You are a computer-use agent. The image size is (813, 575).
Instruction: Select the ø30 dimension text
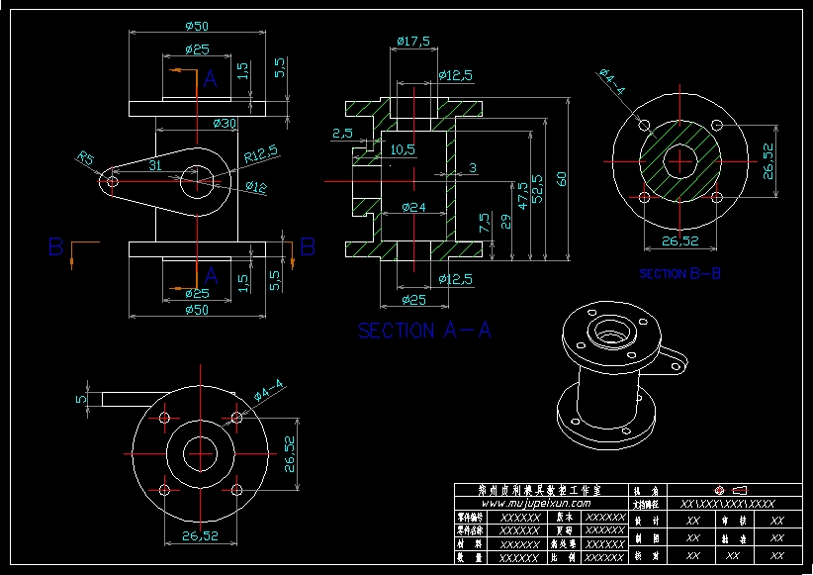pos(225,124)
